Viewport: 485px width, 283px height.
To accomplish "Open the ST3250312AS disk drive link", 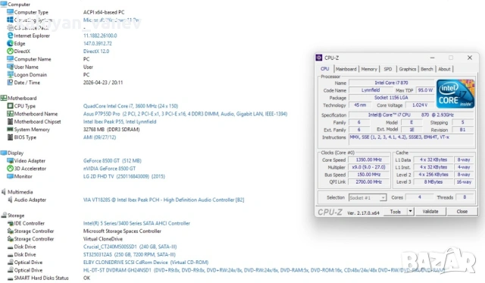I will (x=130, y=254).
